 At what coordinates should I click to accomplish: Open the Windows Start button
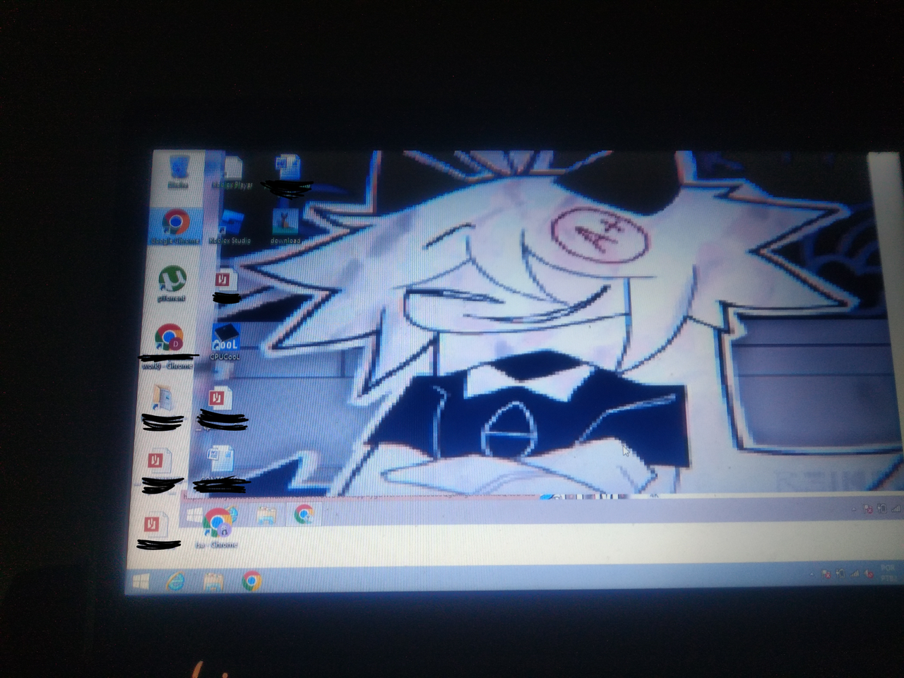tap(141, 581)
